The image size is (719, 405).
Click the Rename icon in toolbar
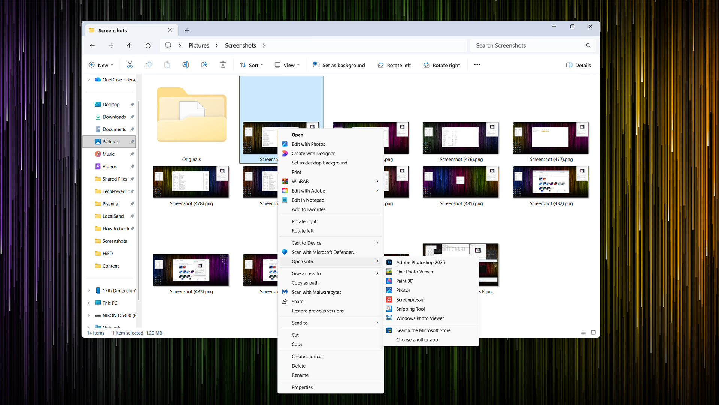(x=186, y=65)
